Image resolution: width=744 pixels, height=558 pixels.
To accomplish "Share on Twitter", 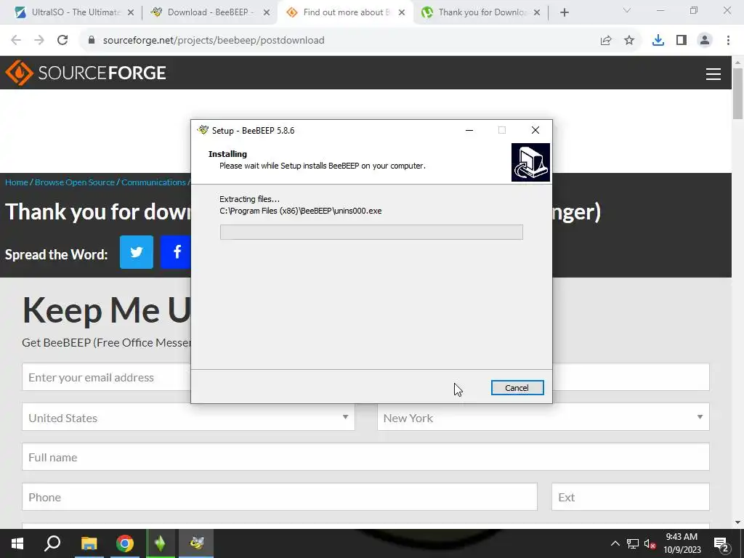I will point(137,252).
